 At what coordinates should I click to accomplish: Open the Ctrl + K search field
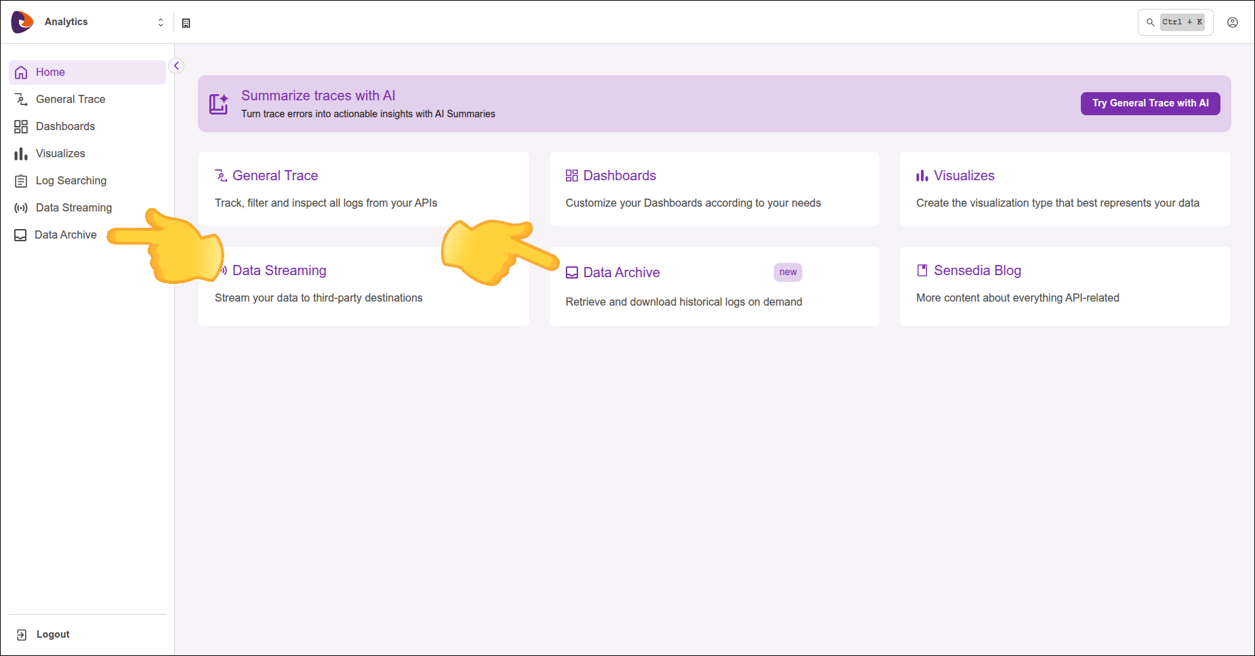point(1175,22)
